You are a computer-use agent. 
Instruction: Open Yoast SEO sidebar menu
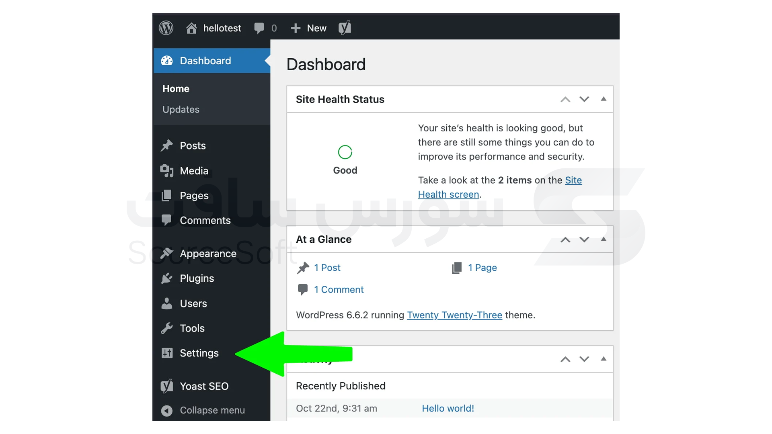pos(204,386)
